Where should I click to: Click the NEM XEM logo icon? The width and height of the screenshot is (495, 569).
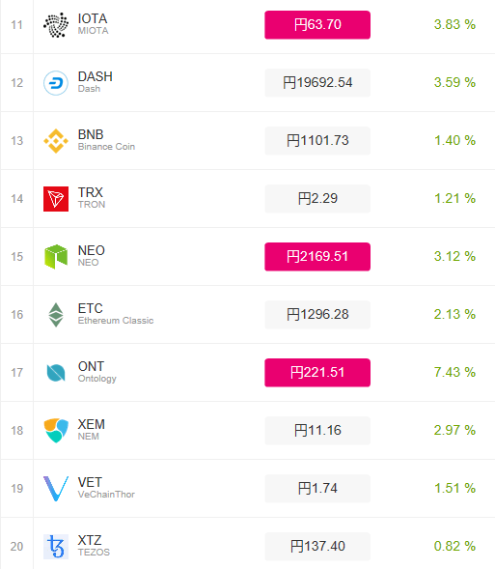[56, 431]
